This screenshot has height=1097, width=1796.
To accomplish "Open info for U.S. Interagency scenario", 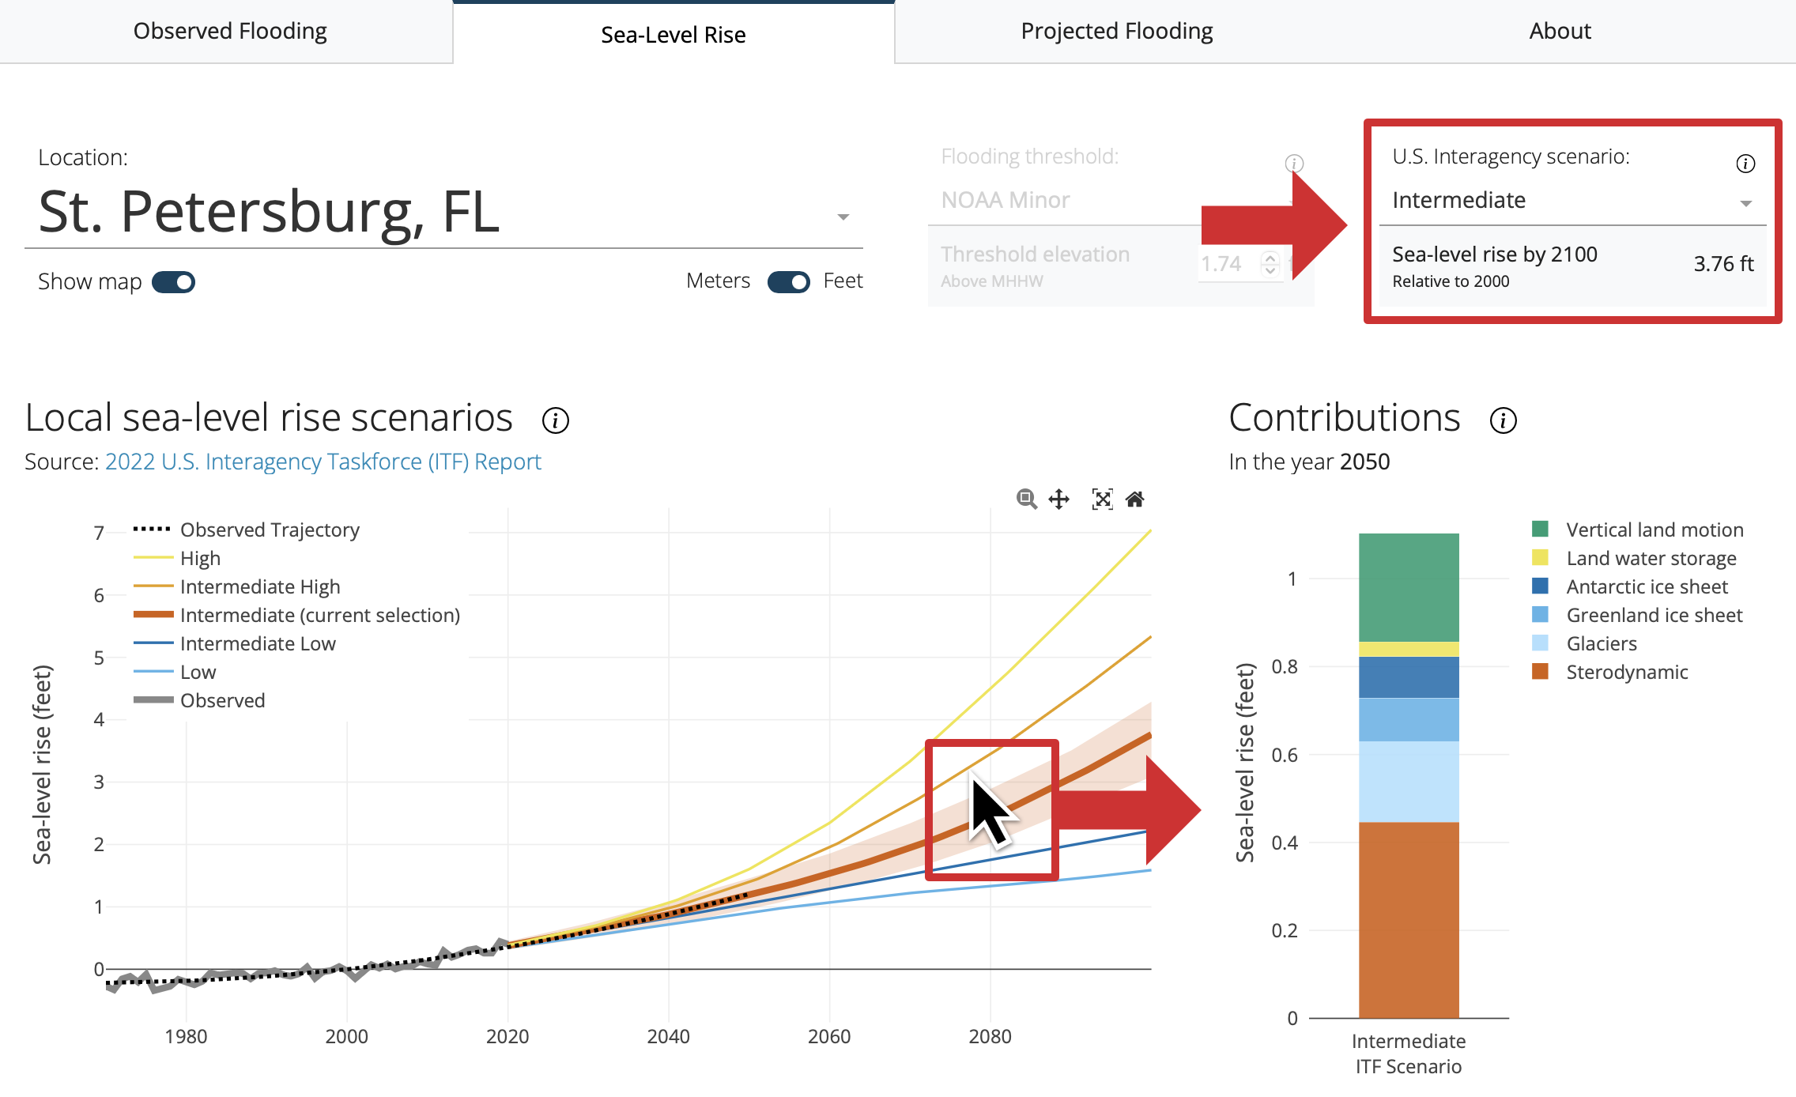I will 1745,164.
